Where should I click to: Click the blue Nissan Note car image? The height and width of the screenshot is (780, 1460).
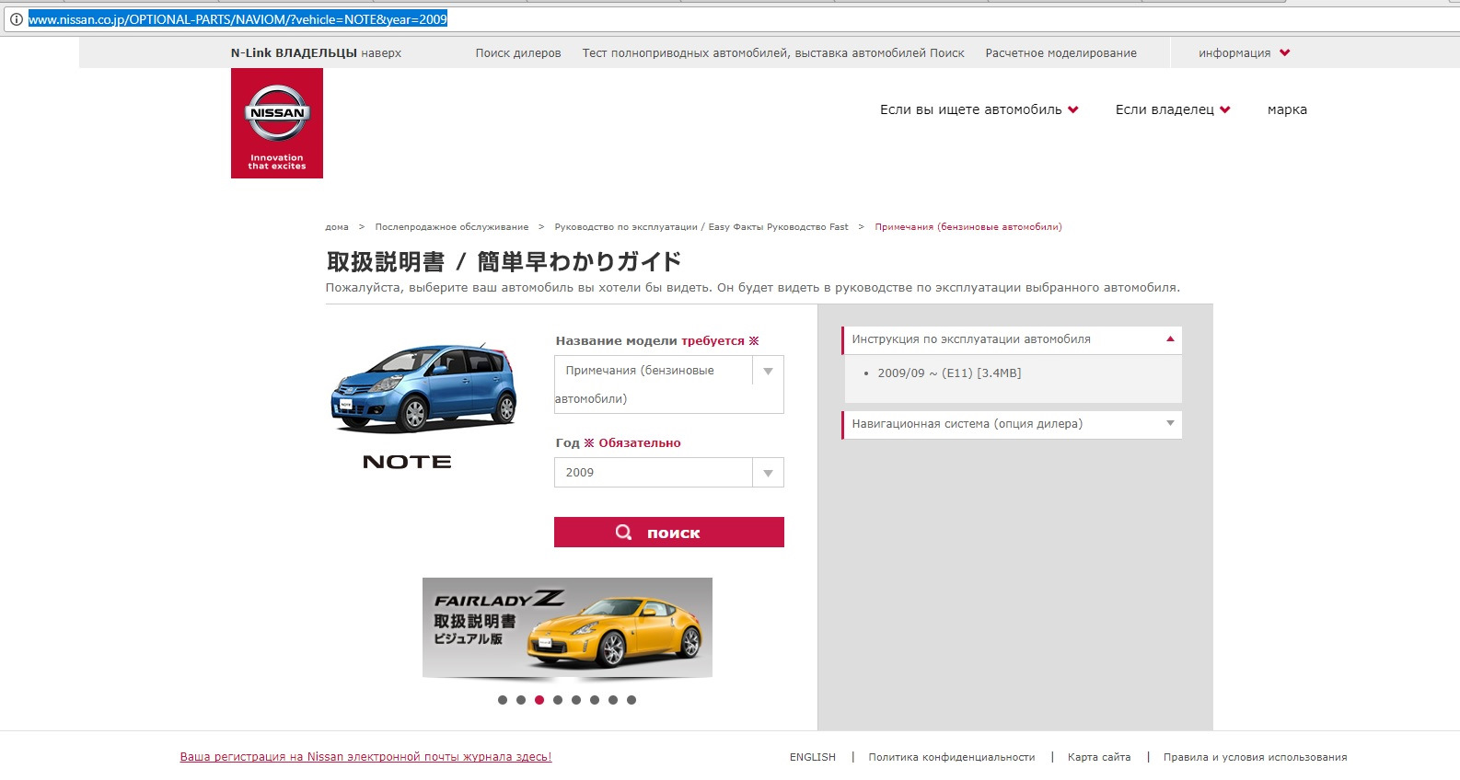[423, 388]
